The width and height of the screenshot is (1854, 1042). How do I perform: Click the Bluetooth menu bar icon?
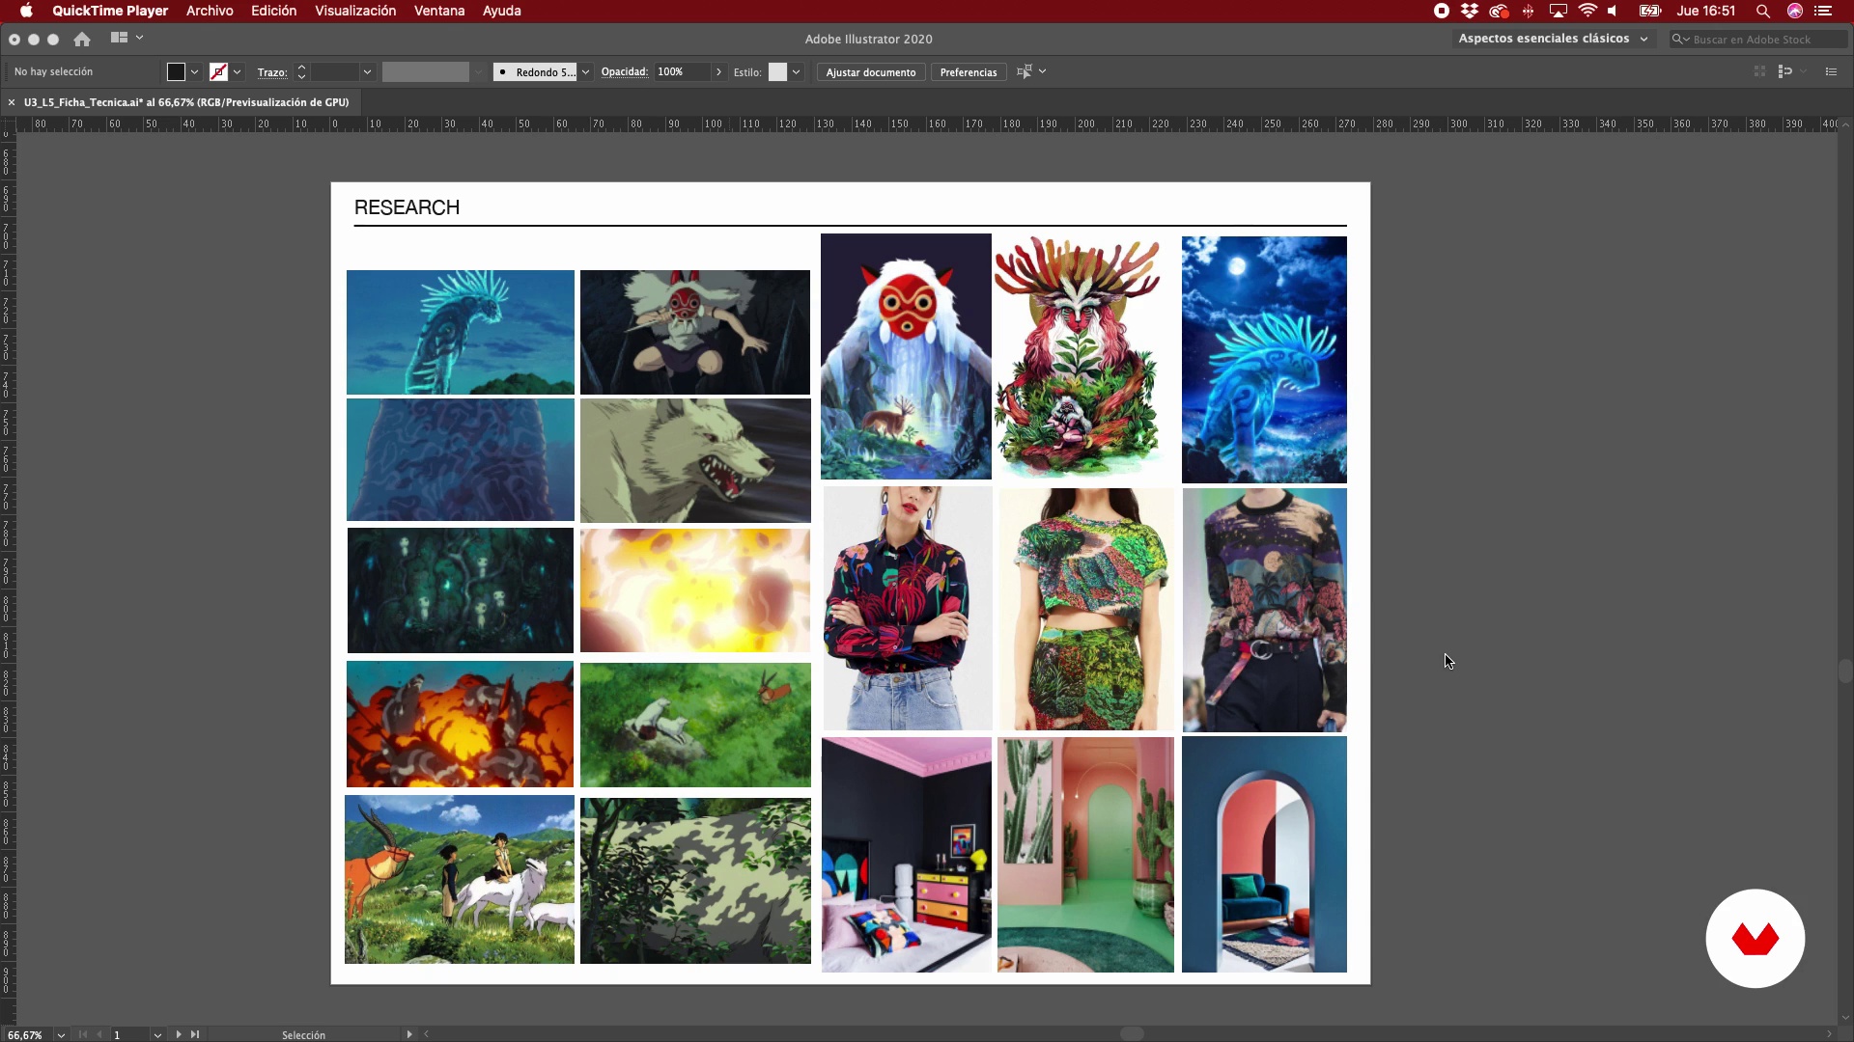[x=1529, y=11]
